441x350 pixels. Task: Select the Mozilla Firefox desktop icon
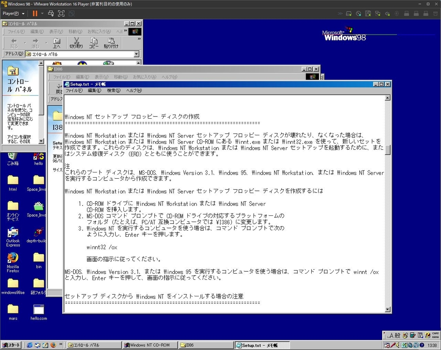click(x=12, y=262)
